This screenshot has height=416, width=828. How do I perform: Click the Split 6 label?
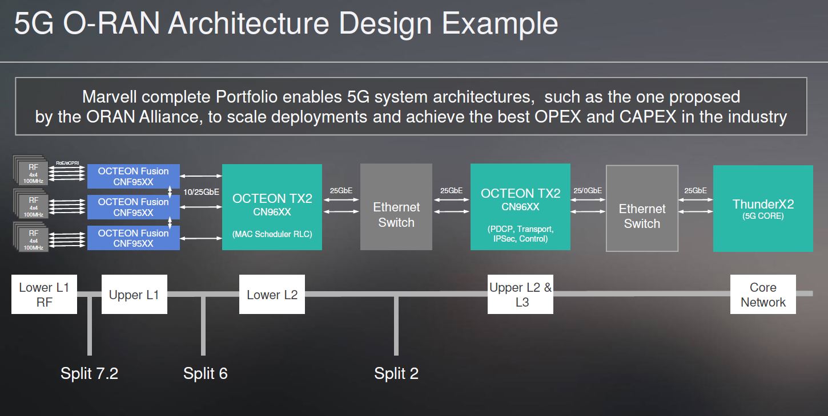pyautogui.click(x=206, y=374)
